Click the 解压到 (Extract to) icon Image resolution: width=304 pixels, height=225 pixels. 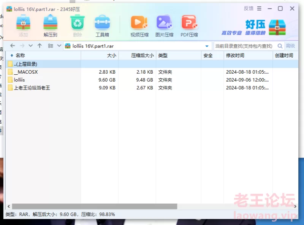(50, 22)
